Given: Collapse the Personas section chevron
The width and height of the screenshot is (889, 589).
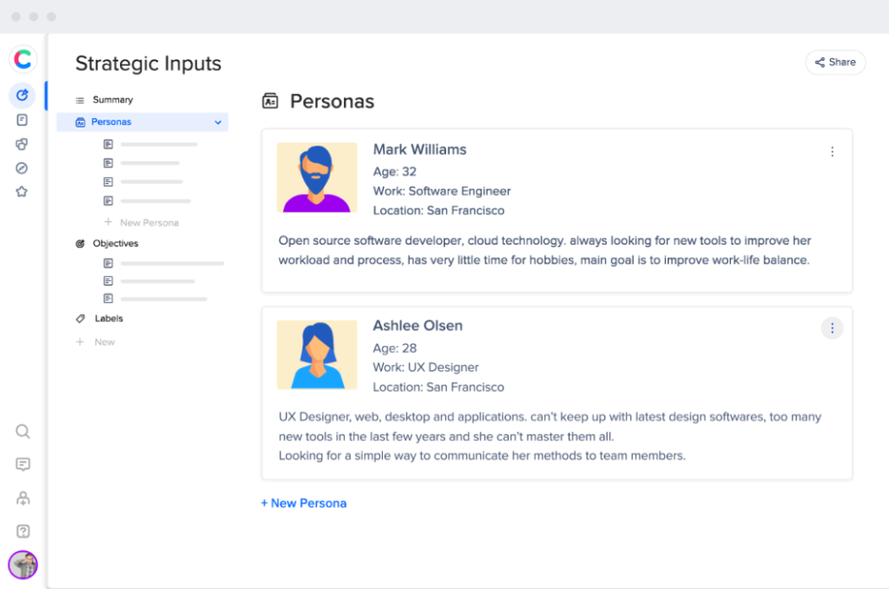Looking at the screenshot, I should point(218,122).
